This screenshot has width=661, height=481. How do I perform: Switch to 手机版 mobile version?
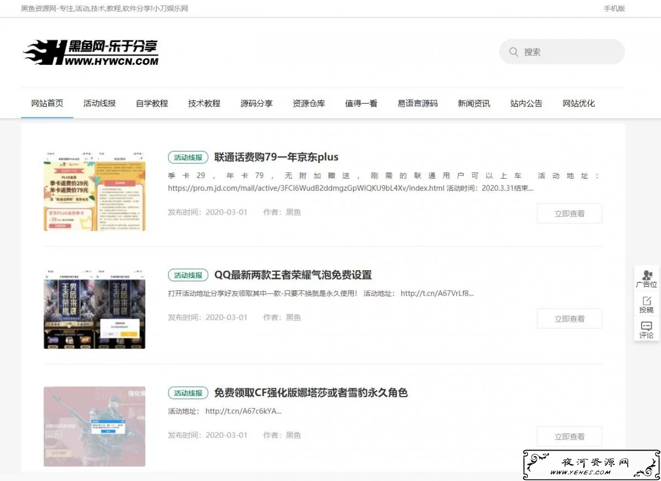(x=614, y=8)
